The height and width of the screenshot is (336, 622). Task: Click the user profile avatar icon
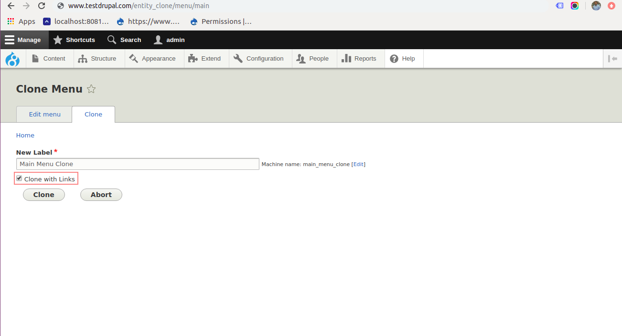(596, 6)
